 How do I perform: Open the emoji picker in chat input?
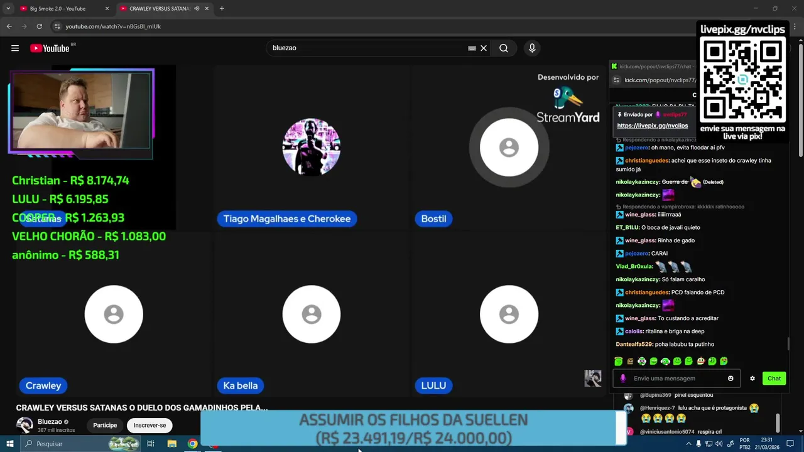tap(731, 379)
